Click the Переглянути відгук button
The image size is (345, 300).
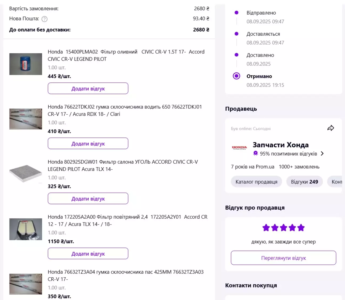coord(284,258)
